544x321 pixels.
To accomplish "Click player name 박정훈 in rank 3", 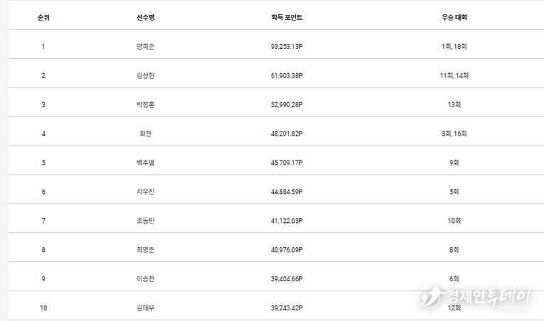I will [x=145, y=104].
